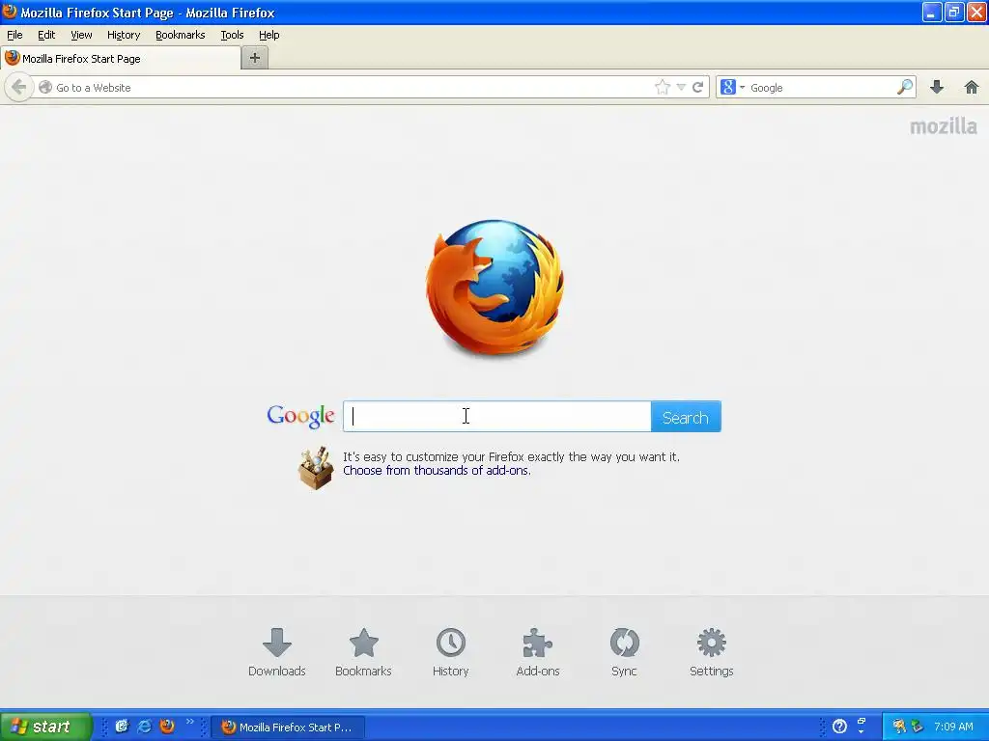
Task: Click the search bar magnifying glass icon
Action: 904,87
